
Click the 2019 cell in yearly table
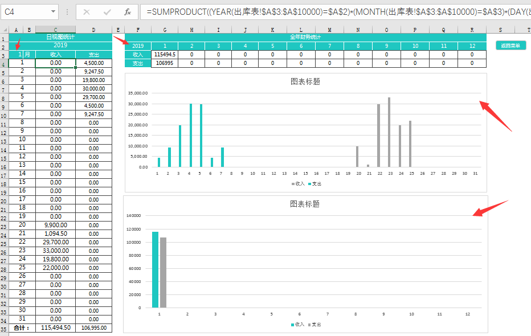click(x=138, y=46)
